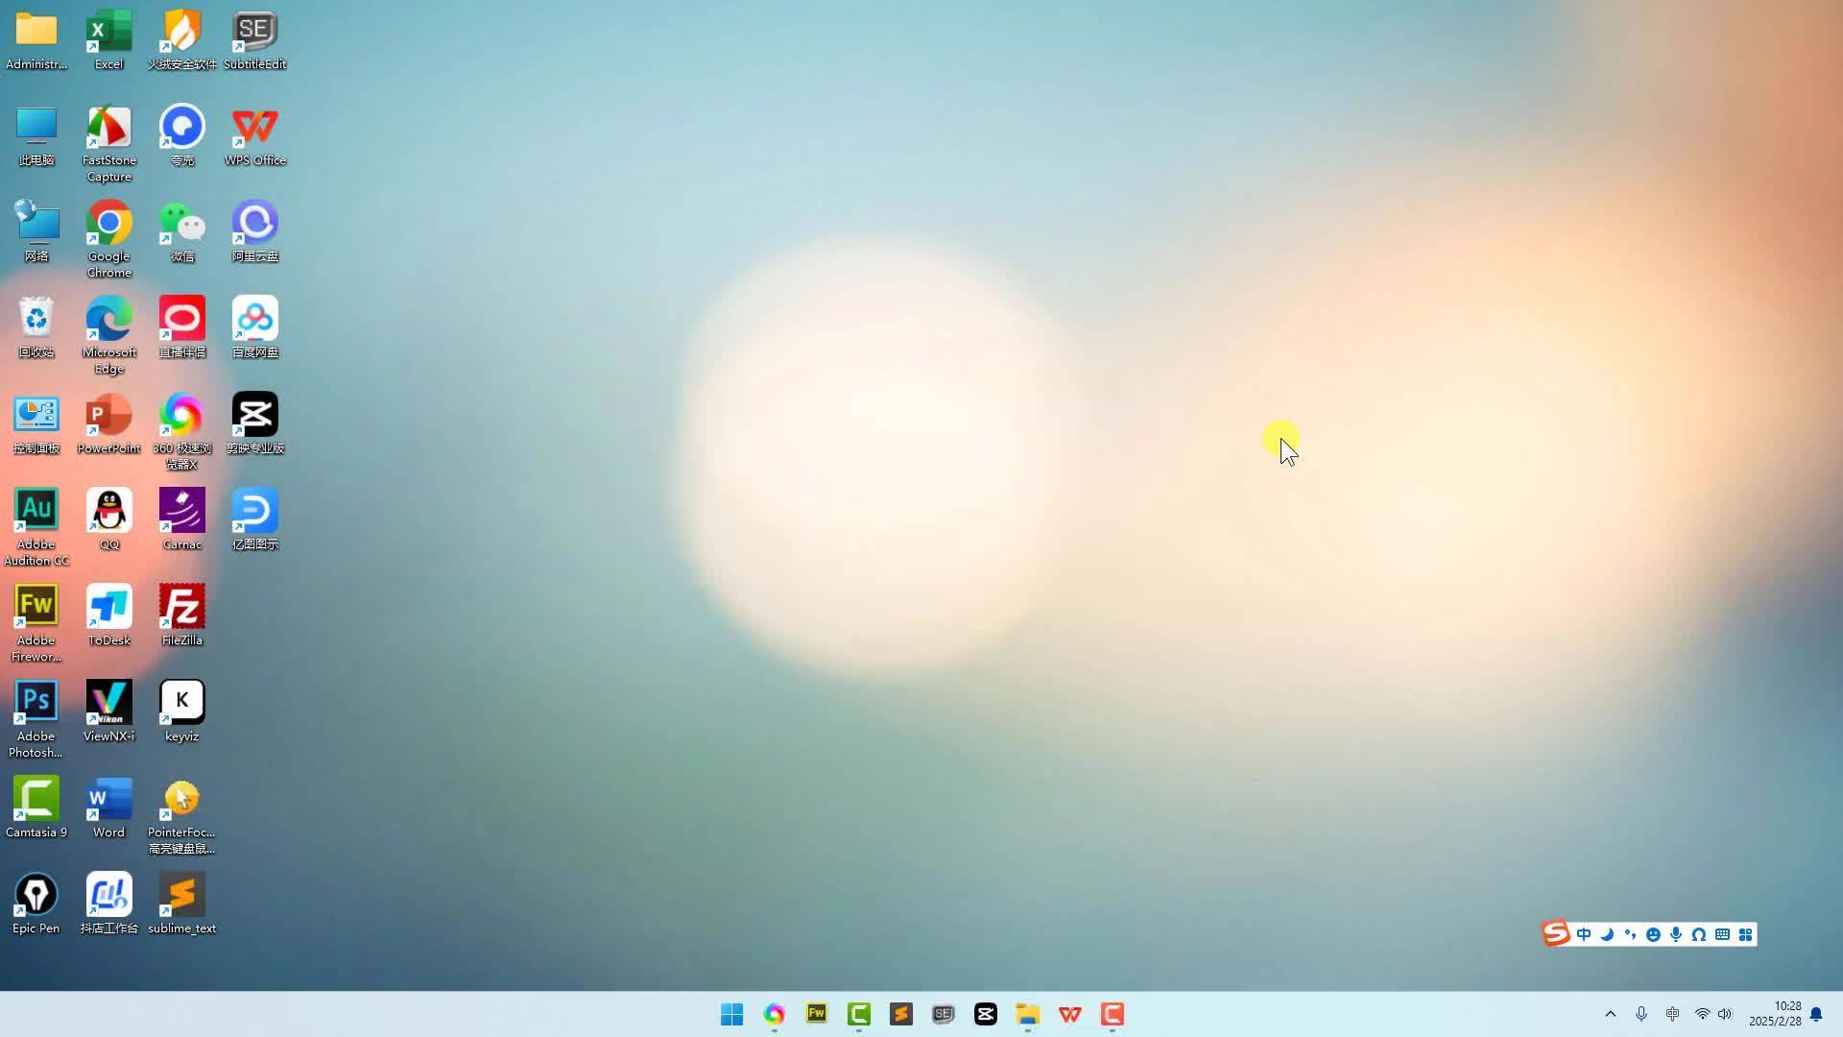The width and height of the screenshot is (1843, 1037).
Task: Open File Explorer from the taskbar
Action: point(1027,1014)
